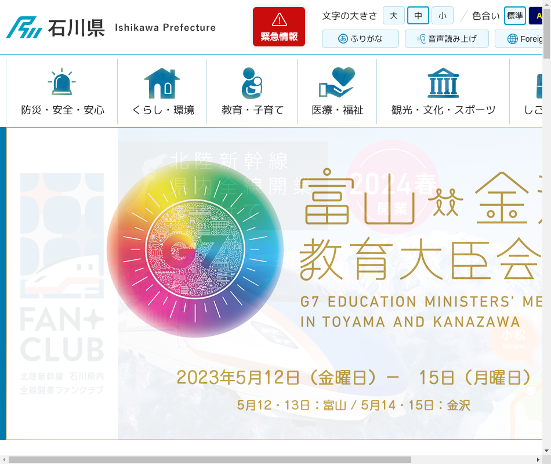Click the vertical scrollbar down arrow
551x464 pixels.
546,450
